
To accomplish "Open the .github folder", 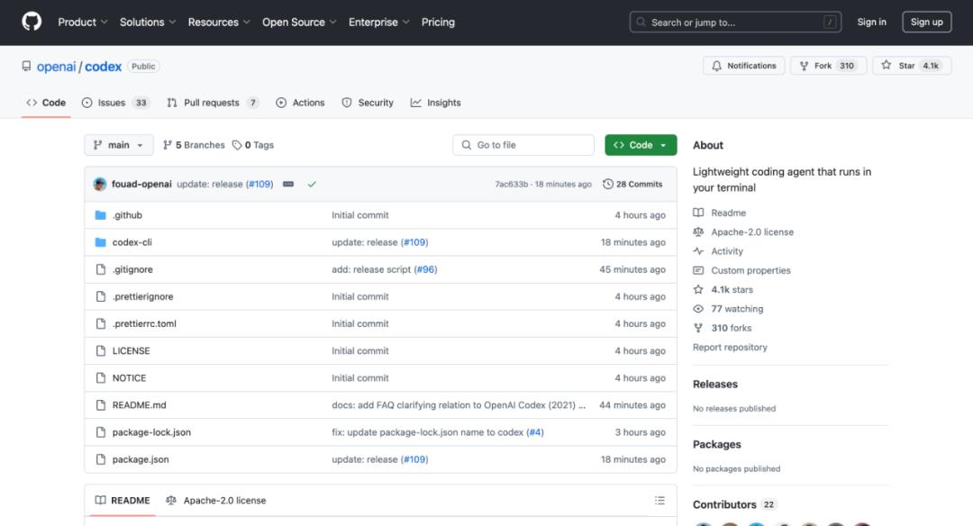I will pyautogui.click(x=127, y=215).
